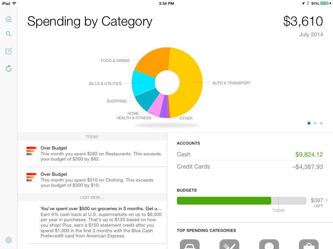Select the orange Food & Dining slice
333x249 pixels.
tap(153, 60)
